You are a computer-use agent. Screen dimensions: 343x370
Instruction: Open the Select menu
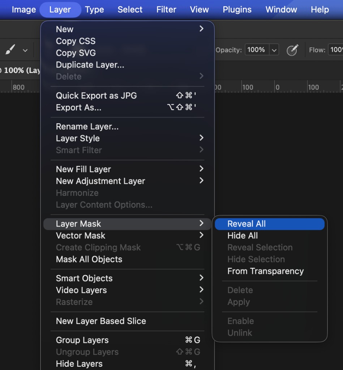click(x=130, y=10)
